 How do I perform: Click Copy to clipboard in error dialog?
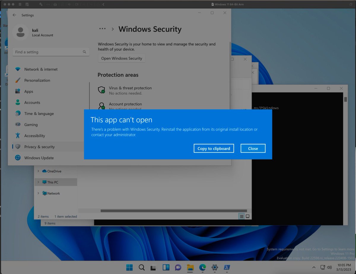click(214, 148)
